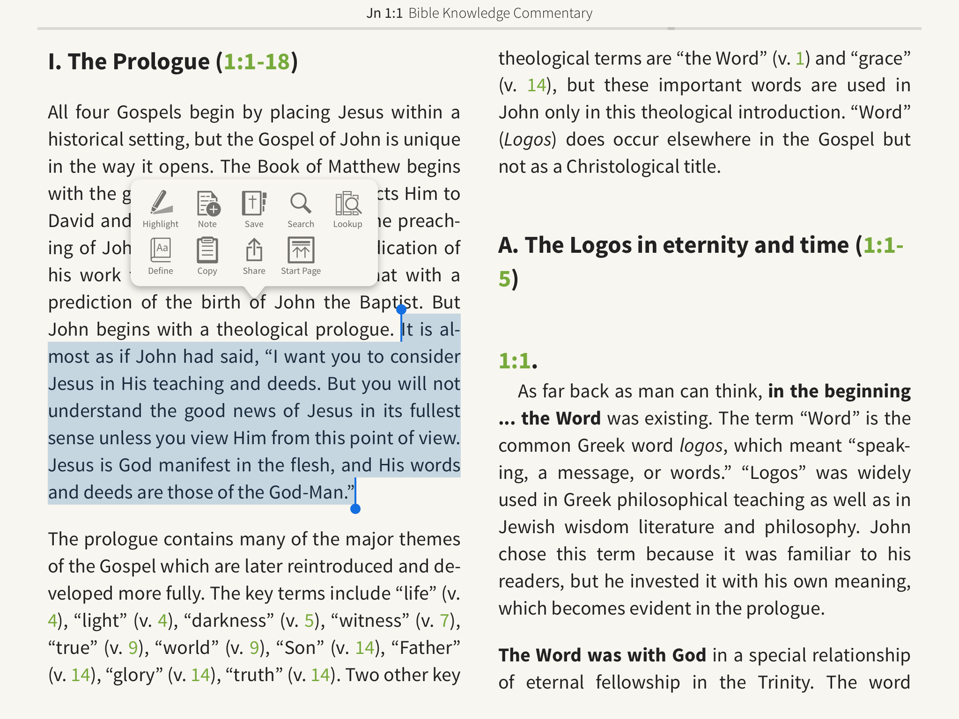Screen dimensions: 959x719
Task: Open the 1:1-5 reference in Logos heading
Action: [884, 245]
